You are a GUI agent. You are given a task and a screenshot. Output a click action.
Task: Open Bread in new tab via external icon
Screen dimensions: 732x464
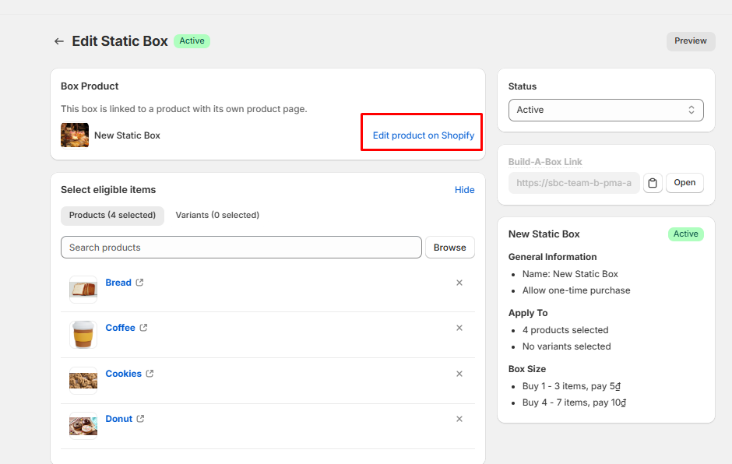pyautogui.click(x=140, y=283)
